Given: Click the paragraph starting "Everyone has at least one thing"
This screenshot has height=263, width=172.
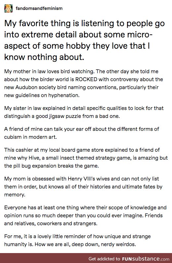Looking at the screenshot, I should (x=85, y=216).
